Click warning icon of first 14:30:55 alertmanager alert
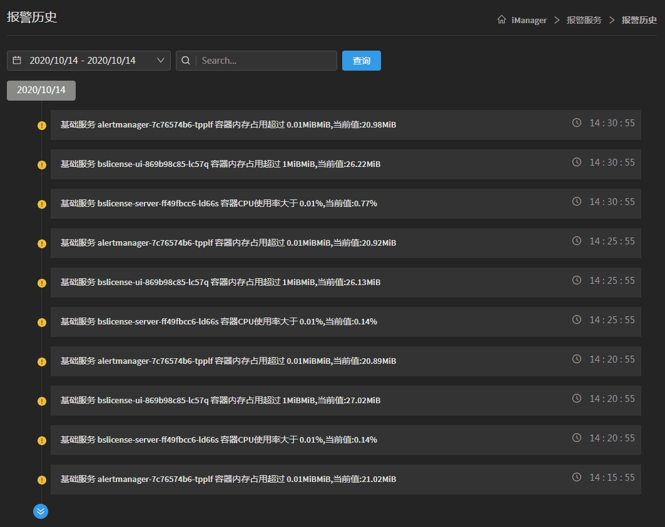 click(42, 126)
